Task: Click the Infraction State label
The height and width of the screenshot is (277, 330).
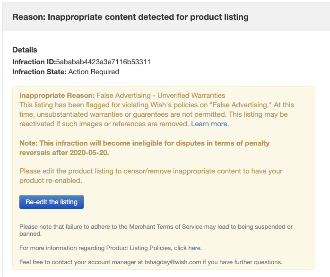Action: (39, 72)
